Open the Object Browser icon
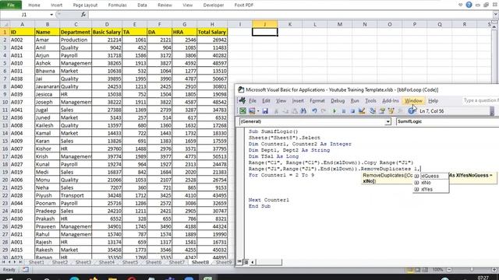This screenshot has width=499, height=280. [391, 110]
